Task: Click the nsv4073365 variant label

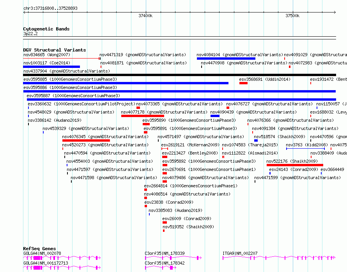Action: [179, 104]
